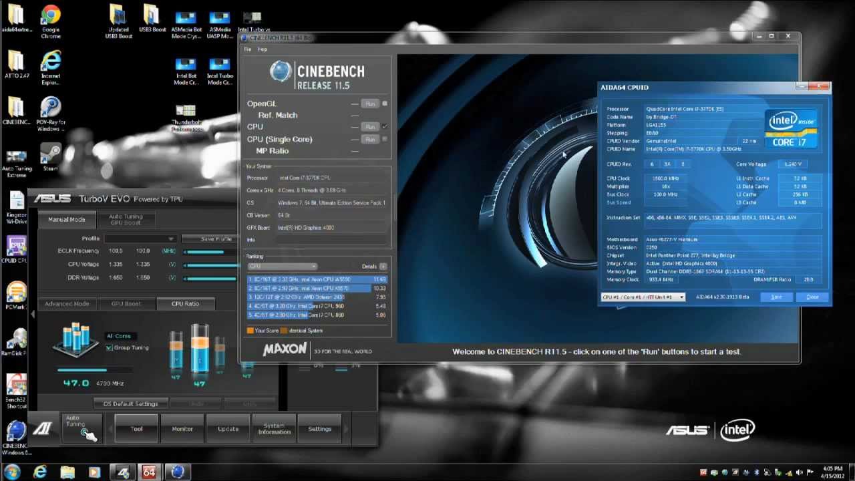Open Intel Turbo Mode Cr... desktop icon
The width and height of the screenshot is (855, 481).
pyautogui.click(x=220, y=71)
